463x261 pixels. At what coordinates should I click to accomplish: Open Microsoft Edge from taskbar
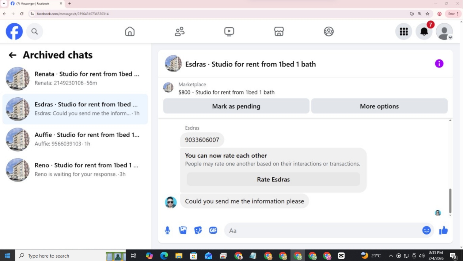point(164,256)
